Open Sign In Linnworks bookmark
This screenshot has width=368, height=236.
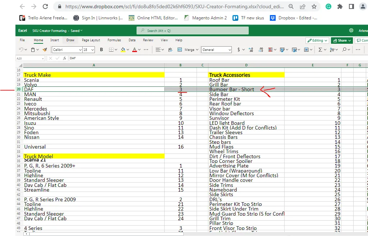tap(98, 18)
